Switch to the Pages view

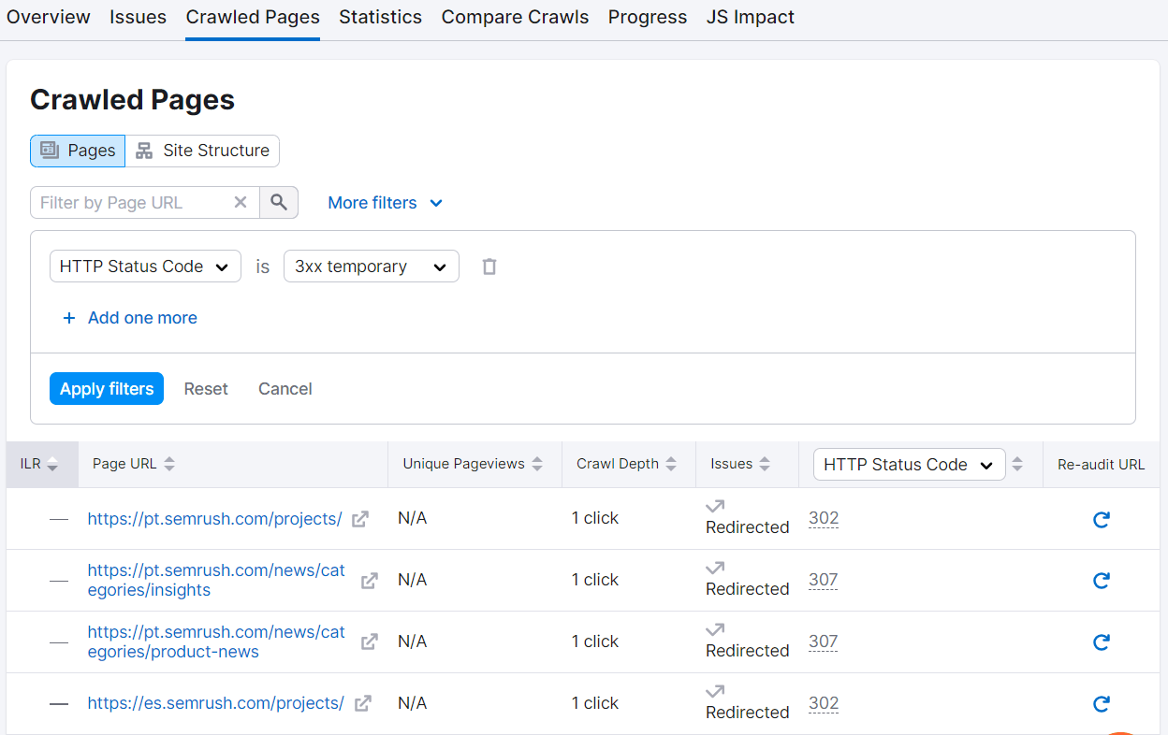pyautogui.click(x=77, y=151)
